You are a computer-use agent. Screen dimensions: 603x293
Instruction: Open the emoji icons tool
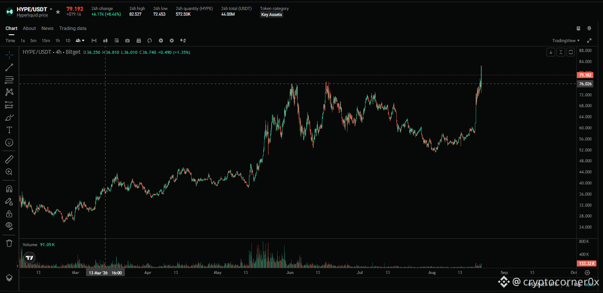[9, 142]
